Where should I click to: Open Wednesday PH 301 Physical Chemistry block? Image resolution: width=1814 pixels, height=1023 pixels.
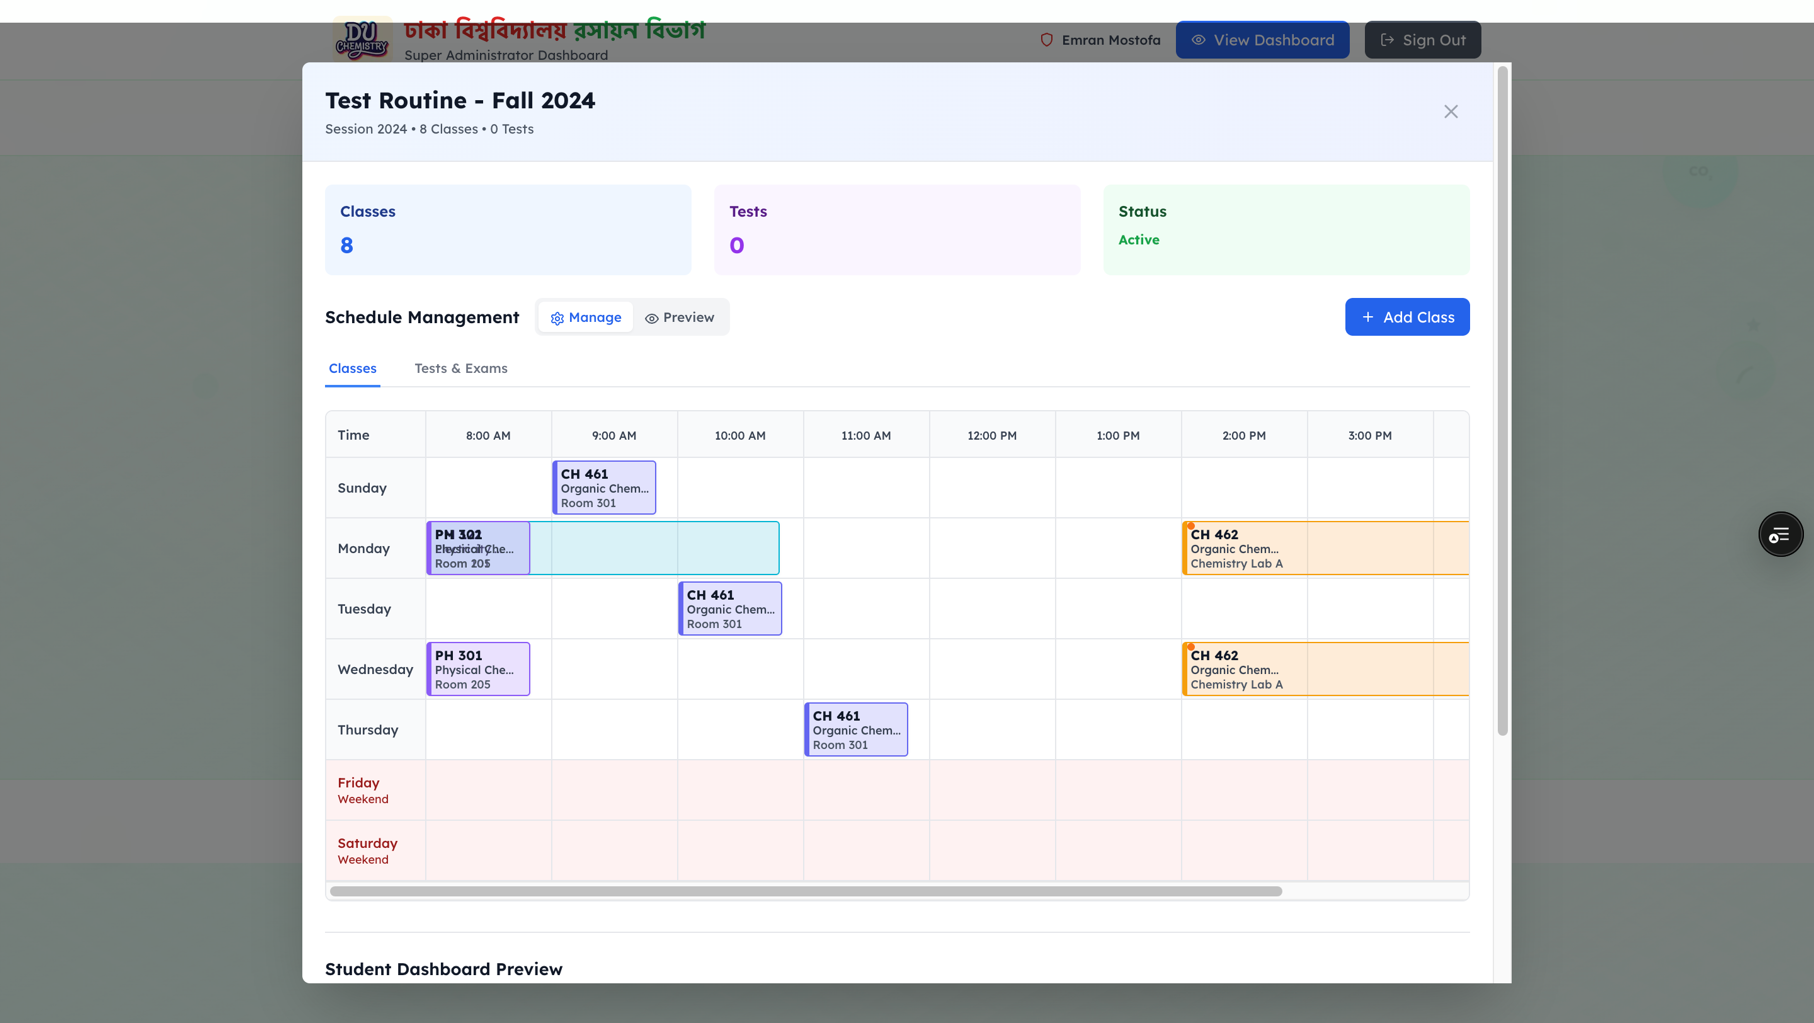[478, 670]
